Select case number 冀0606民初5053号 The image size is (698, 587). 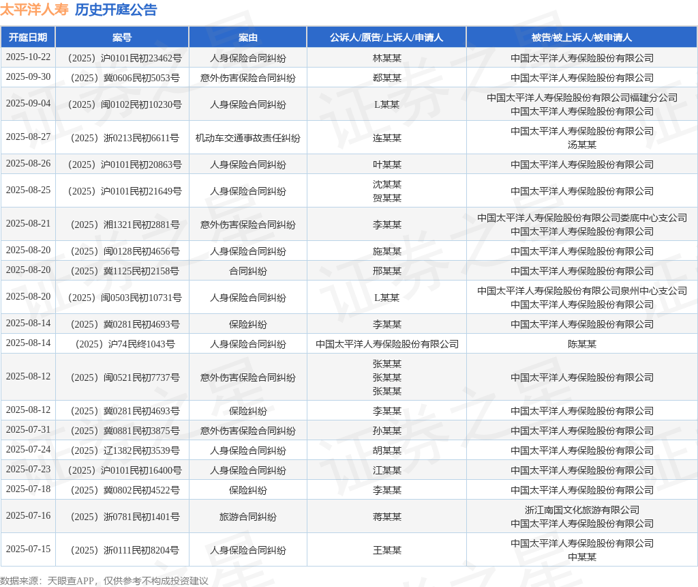pyautogui.click(x=125, y=78)
